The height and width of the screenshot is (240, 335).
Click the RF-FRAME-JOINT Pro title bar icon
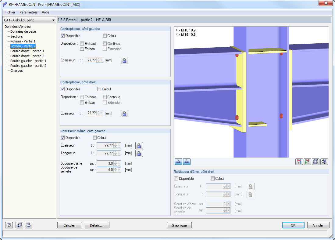click(5, 4)
